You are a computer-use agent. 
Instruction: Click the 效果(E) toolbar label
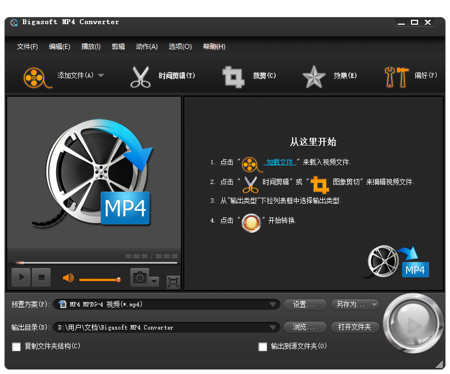click(345, 76)
